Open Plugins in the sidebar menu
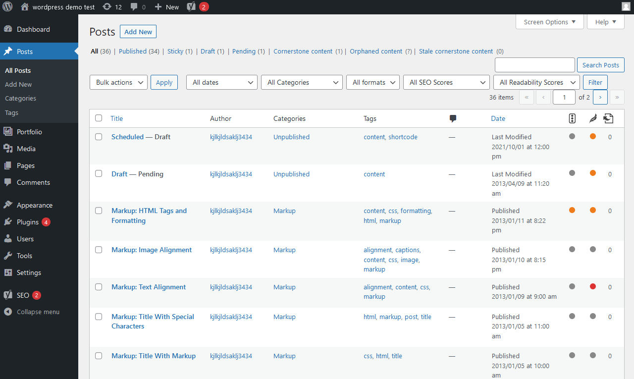This screenshot has width=634, height=379. [28, 222]
